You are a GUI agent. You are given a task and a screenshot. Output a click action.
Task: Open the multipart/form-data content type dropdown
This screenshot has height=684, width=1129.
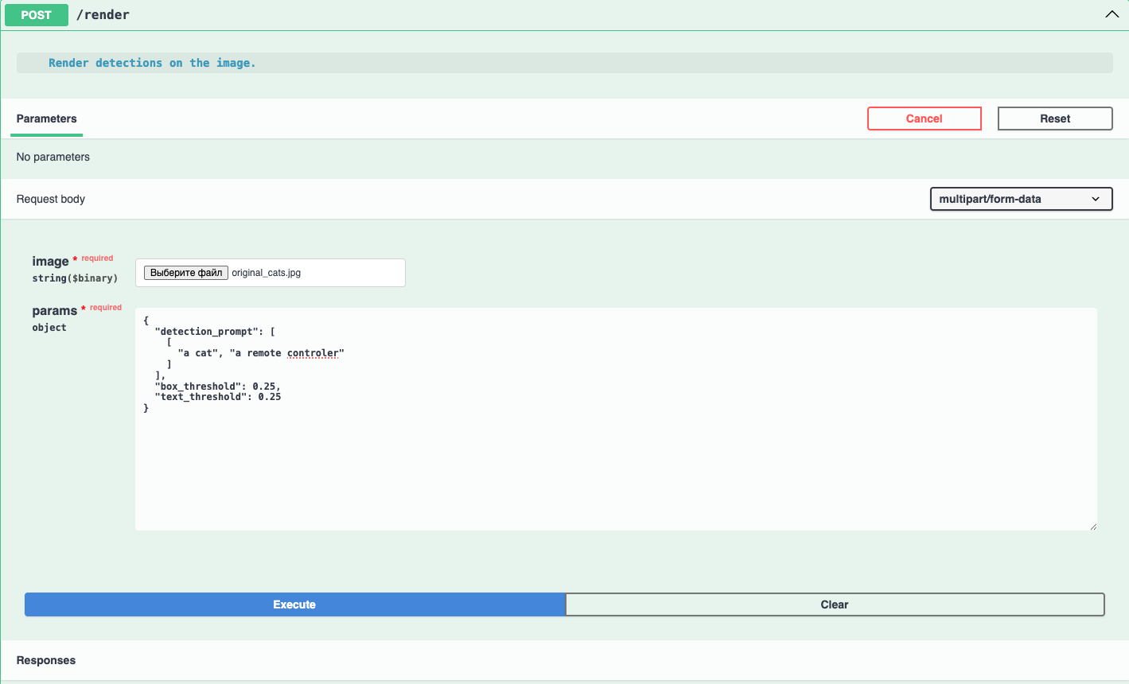coord(1020,199)
